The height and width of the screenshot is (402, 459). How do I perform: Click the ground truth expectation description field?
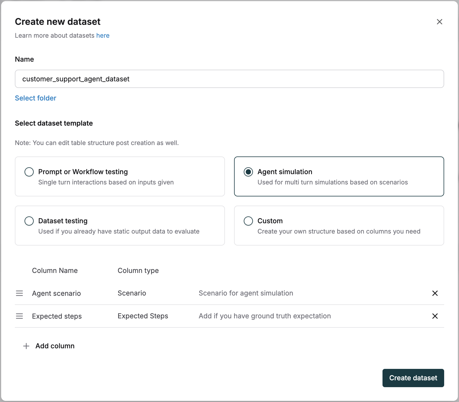click(x=265, y=316)
